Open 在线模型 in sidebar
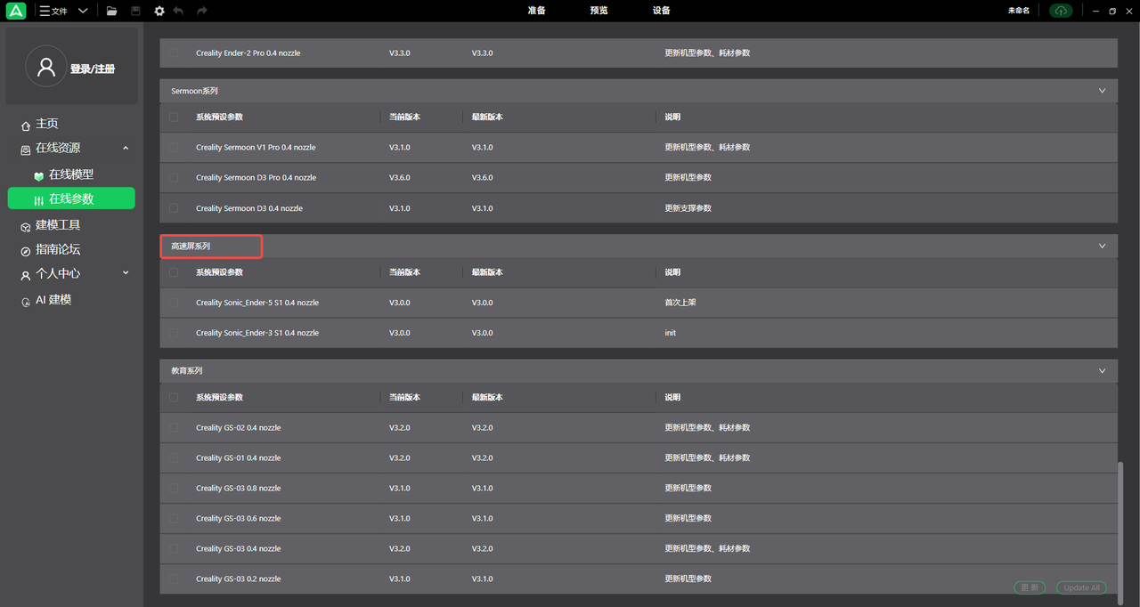 71,174
